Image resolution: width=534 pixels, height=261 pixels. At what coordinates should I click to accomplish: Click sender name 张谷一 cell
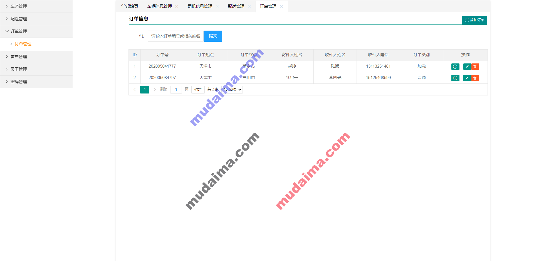tap(292, 78)
